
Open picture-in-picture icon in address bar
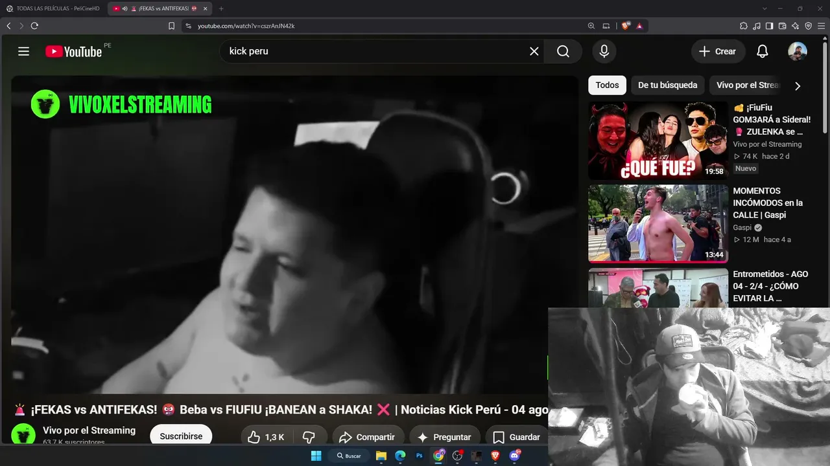coord(606,26)
